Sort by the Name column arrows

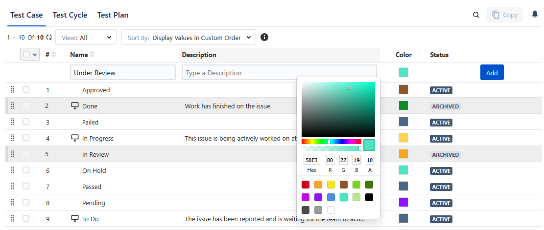click(92, 55)
